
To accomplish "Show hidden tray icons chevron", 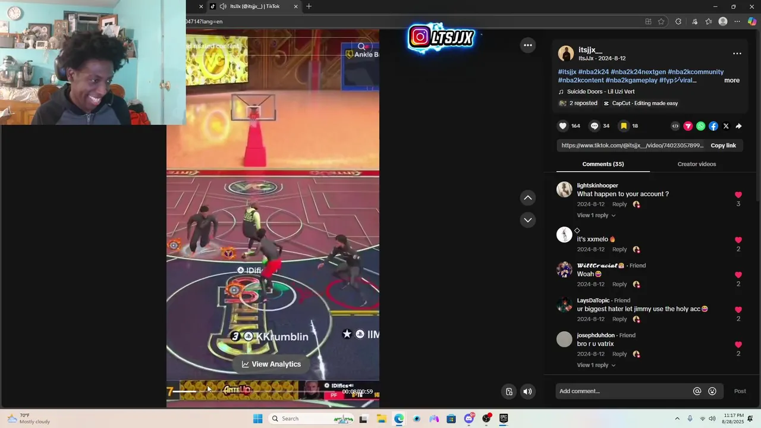I will pos(677,418).
